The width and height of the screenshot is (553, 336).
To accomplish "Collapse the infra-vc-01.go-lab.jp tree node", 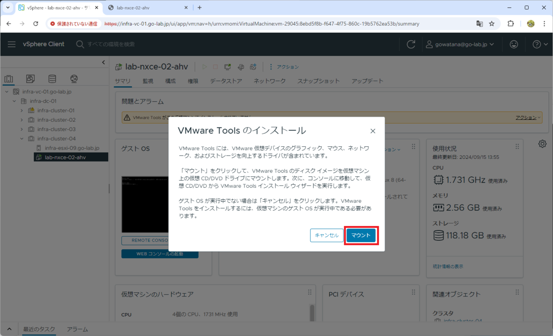I will [x=7, y=92].
